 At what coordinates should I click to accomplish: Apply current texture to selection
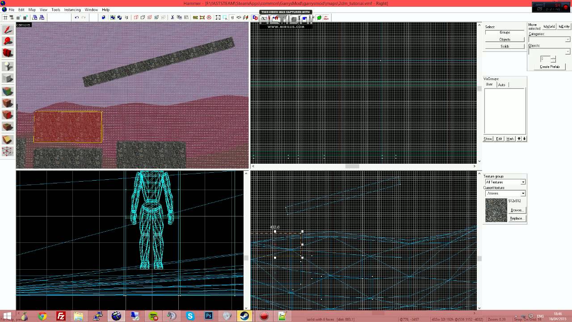point(8,103)
